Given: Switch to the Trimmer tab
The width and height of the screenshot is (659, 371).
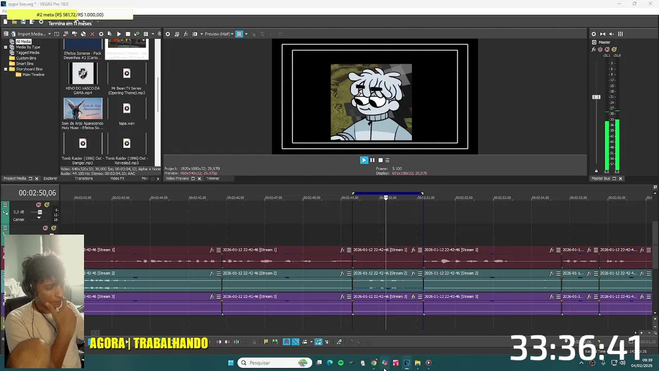Looking at the screenshot, I should point(213,179).
